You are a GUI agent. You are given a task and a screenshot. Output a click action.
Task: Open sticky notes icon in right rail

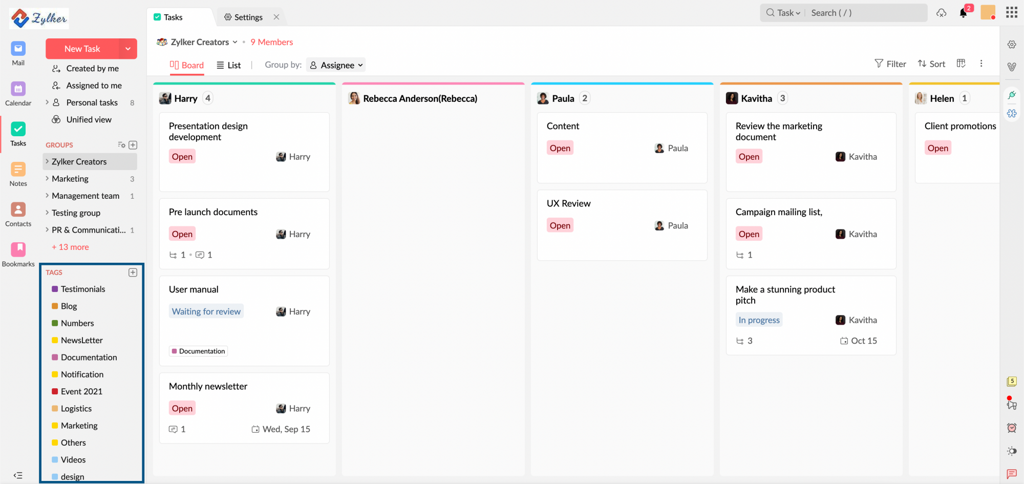pos(1012,381)
